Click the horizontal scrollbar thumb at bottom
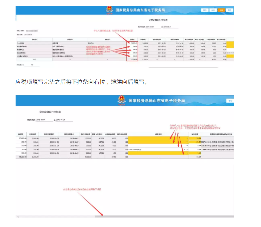The height and width of the screenshot is (227, 261). pyautogui.click(x=164, y=216)
